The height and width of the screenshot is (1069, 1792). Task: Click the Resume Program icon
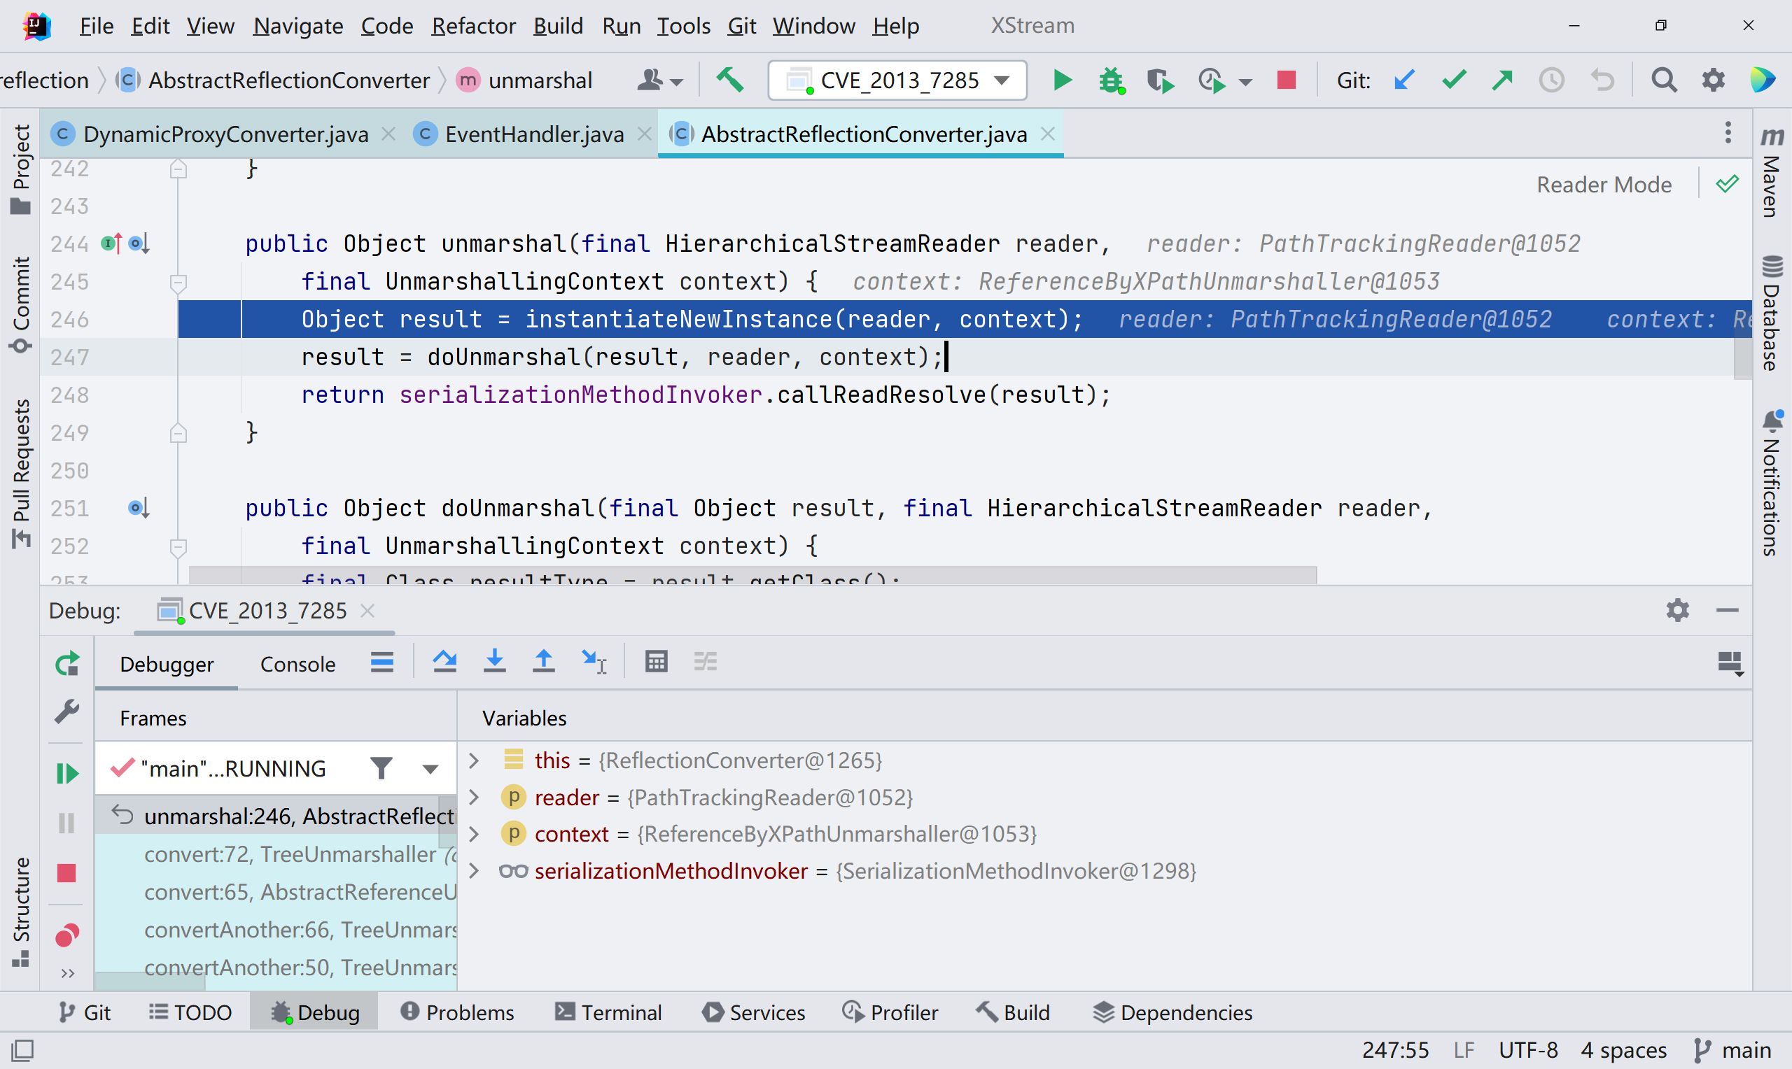(x=67, y=774)
